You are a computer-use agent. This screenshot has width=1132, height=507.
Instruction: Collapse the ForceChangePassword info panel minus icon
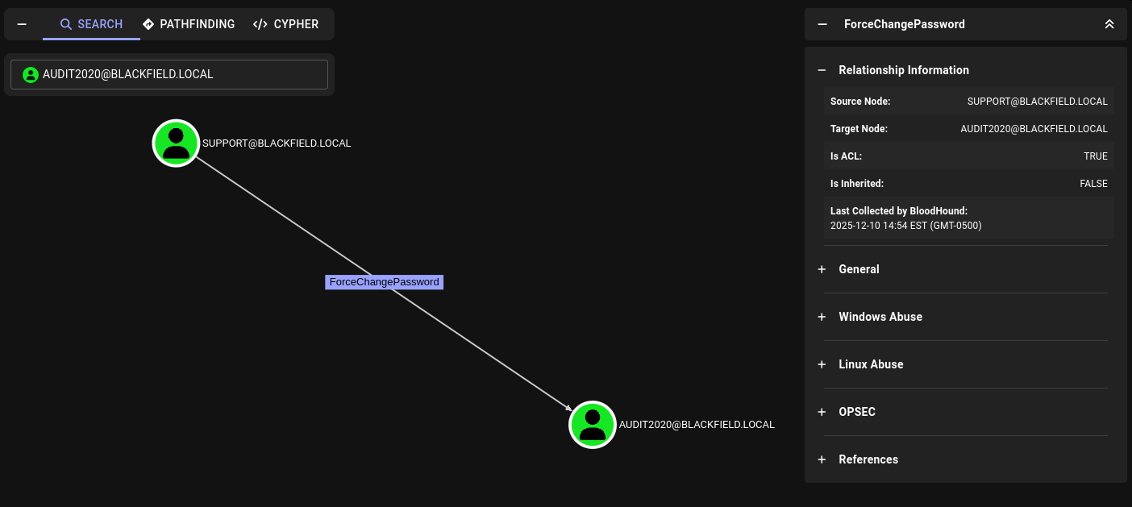pyautogui.click(x=822, y=24)
